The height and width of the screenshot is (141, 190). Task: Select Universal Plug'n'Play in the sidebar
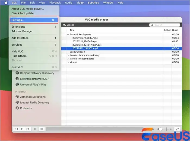[33, 85]
